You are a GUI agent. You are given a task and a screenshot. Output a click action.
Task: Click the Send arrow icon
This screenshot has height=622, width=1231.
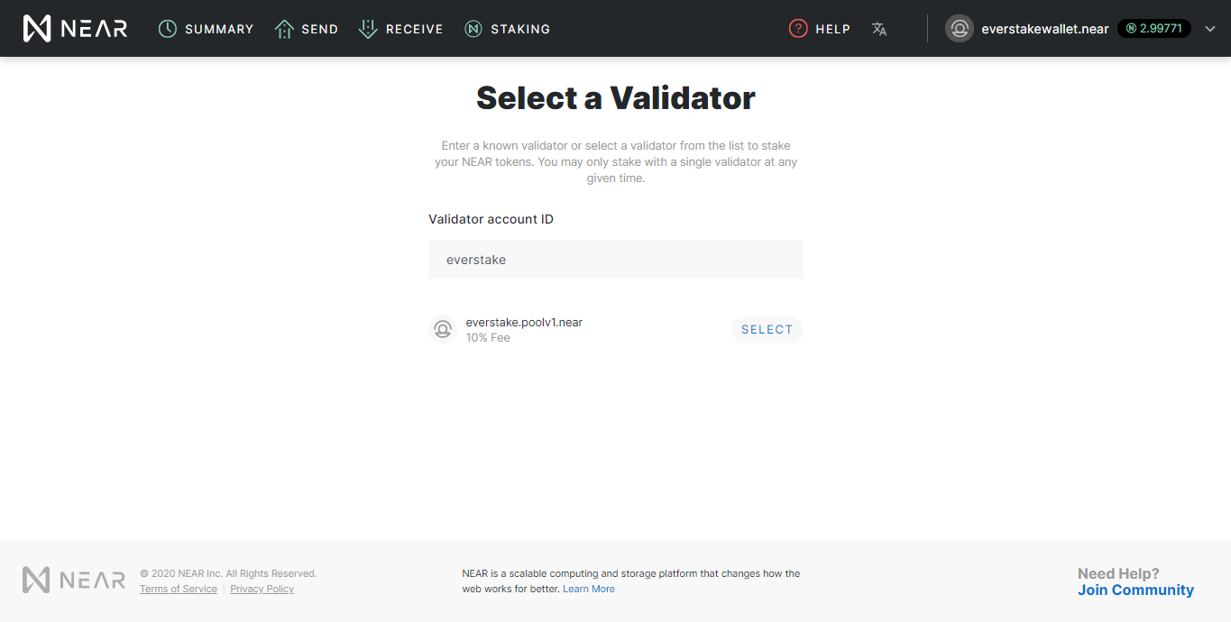coord(284,29)
